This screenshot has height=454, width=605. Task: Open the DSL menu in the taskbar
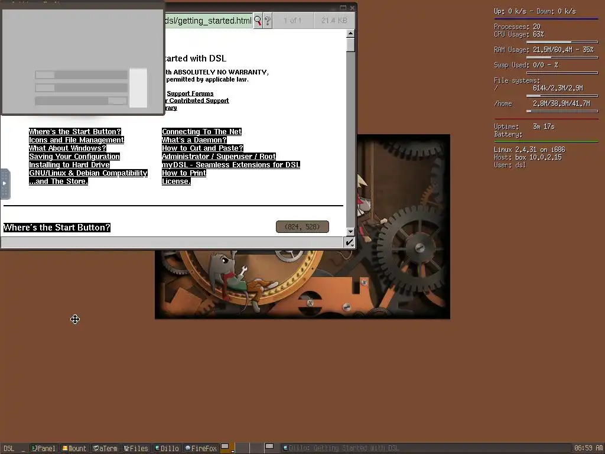pyautogui.click(x=9, y=448)
